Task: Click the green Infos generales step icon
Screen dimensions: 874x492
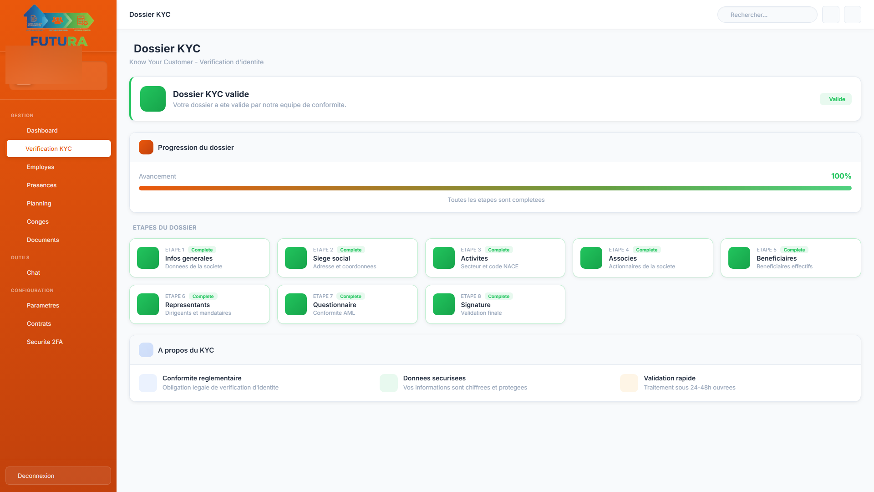Action: point(148,258)
